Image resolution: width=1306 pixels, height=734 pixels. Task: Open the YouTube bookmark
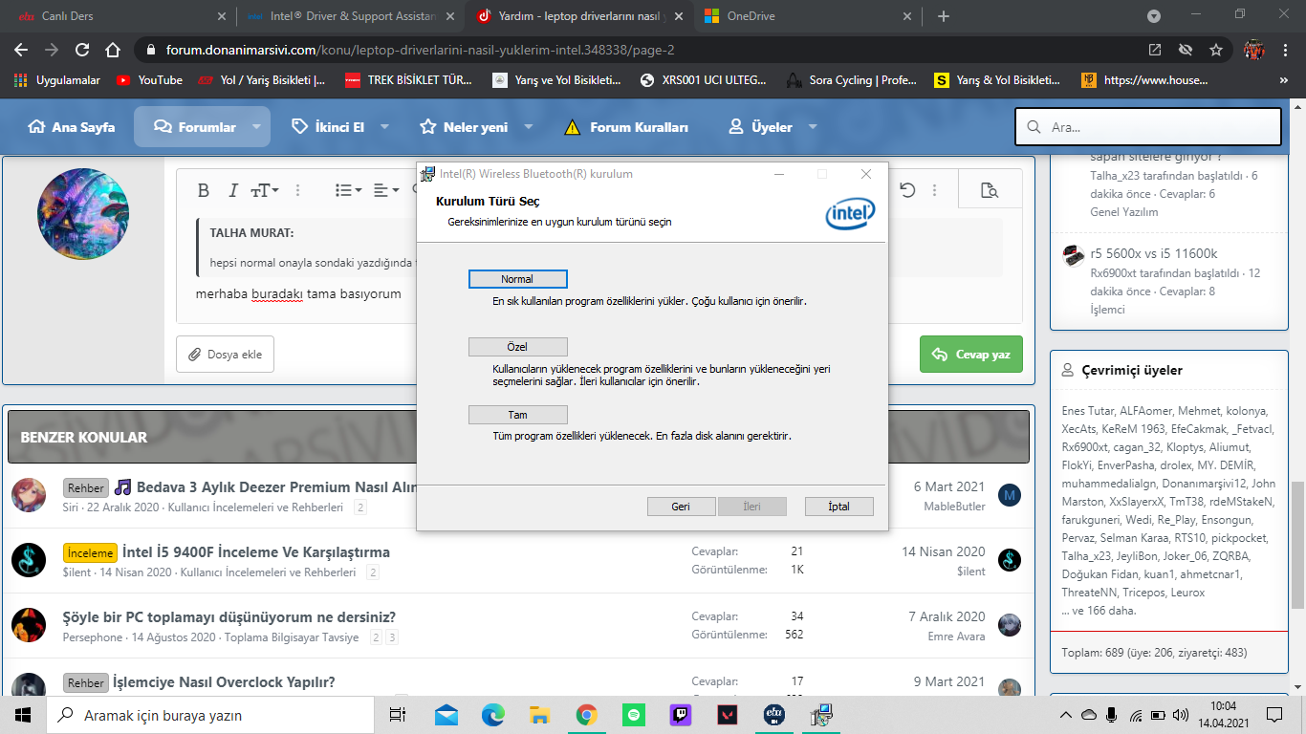(149, 80)
